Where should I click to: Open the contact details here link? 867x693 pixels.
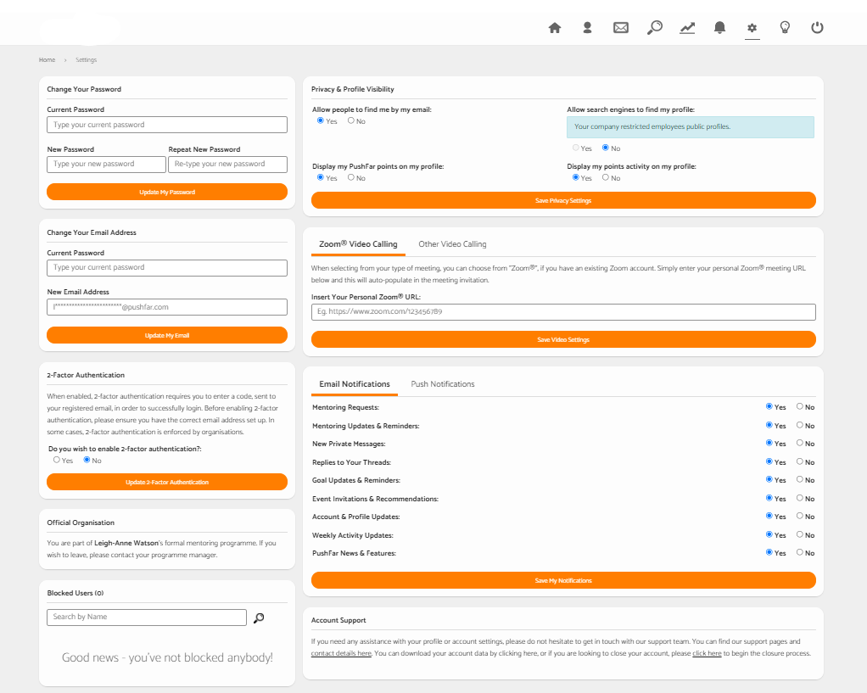[x=341, y=654]
